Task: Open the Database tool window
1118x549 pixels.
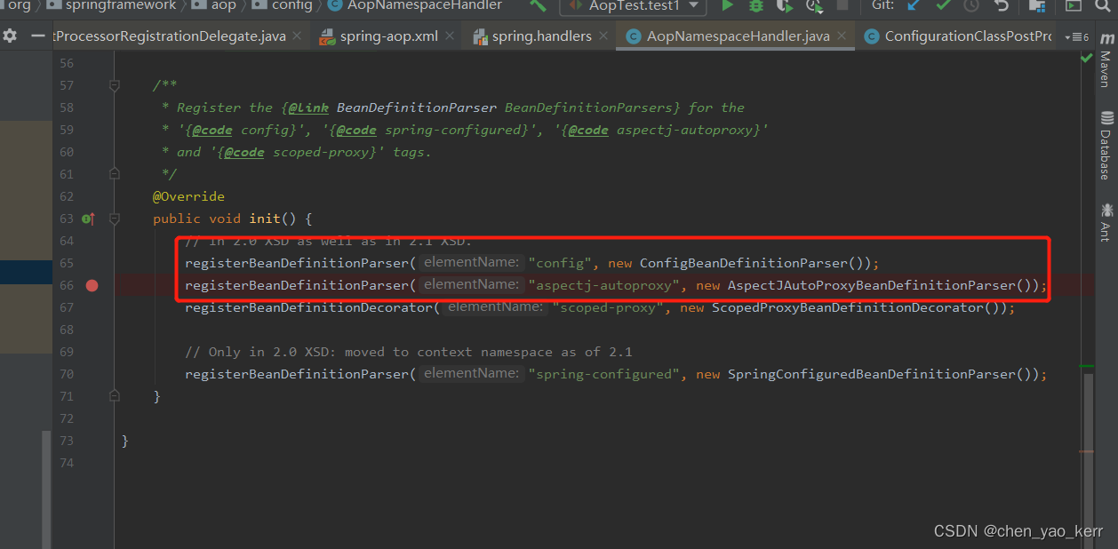Action: (x=1106, y=145)
